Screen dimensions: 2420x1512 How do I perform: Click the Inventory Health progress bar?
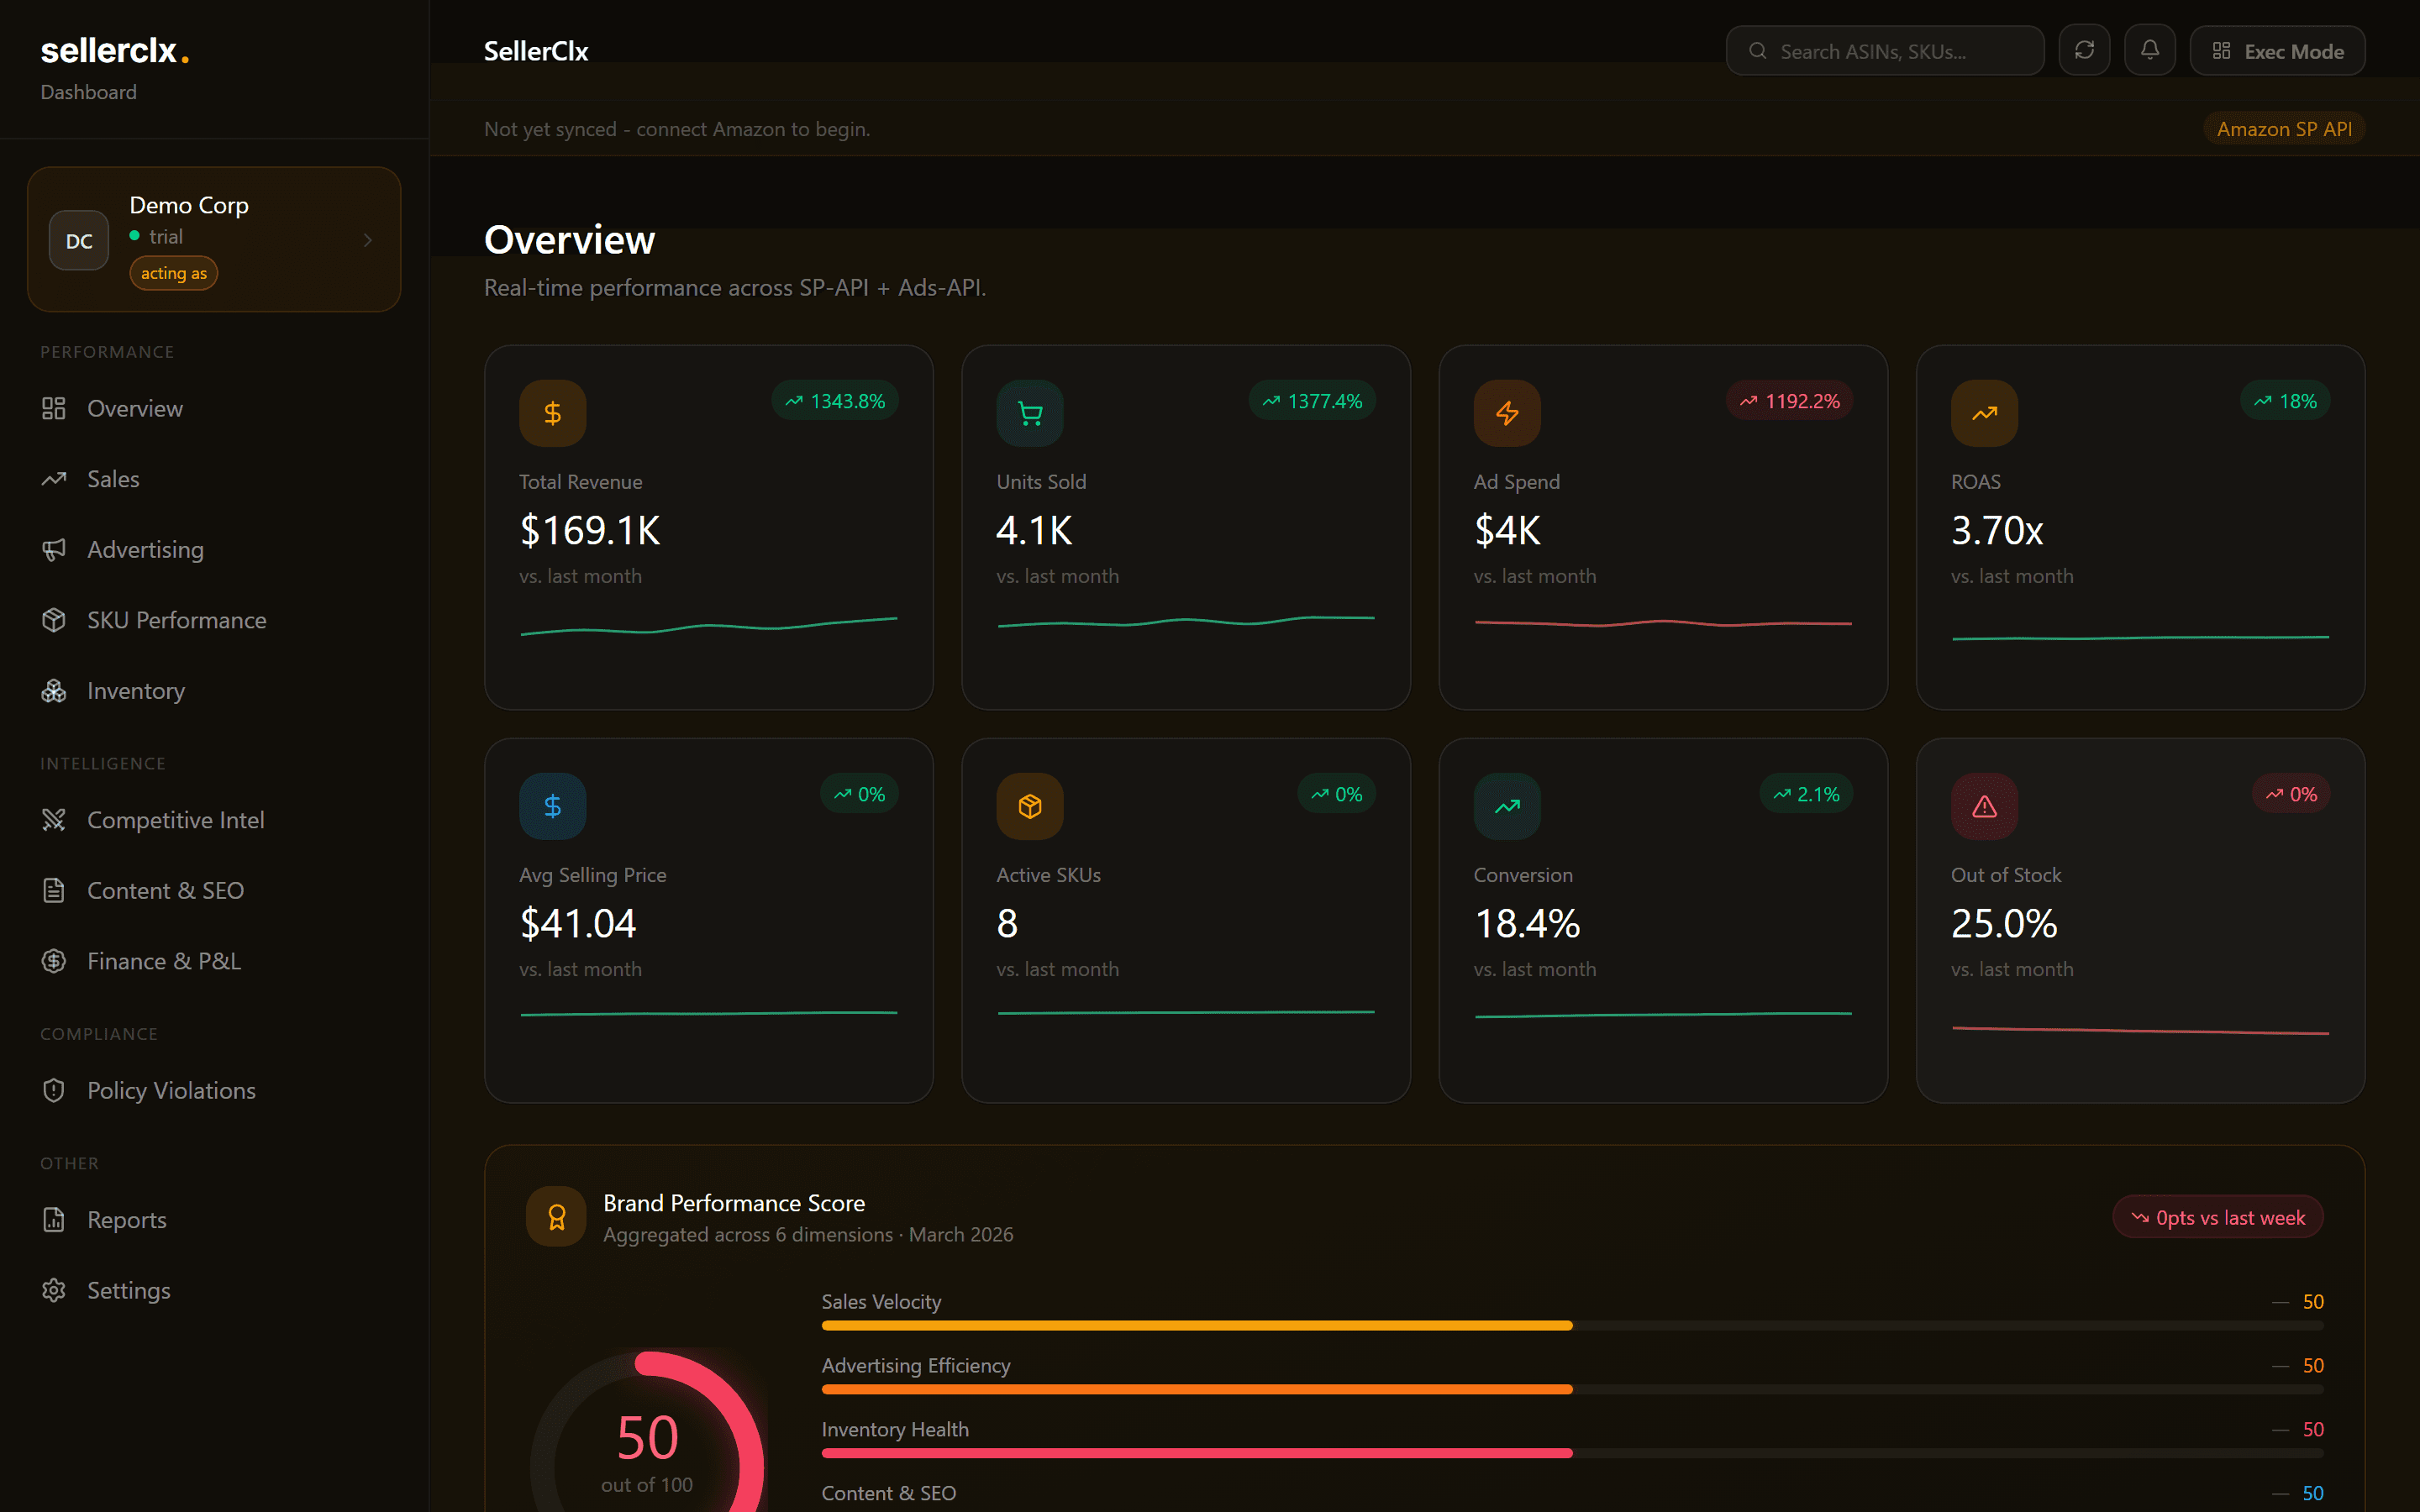coord(1572,1453)
